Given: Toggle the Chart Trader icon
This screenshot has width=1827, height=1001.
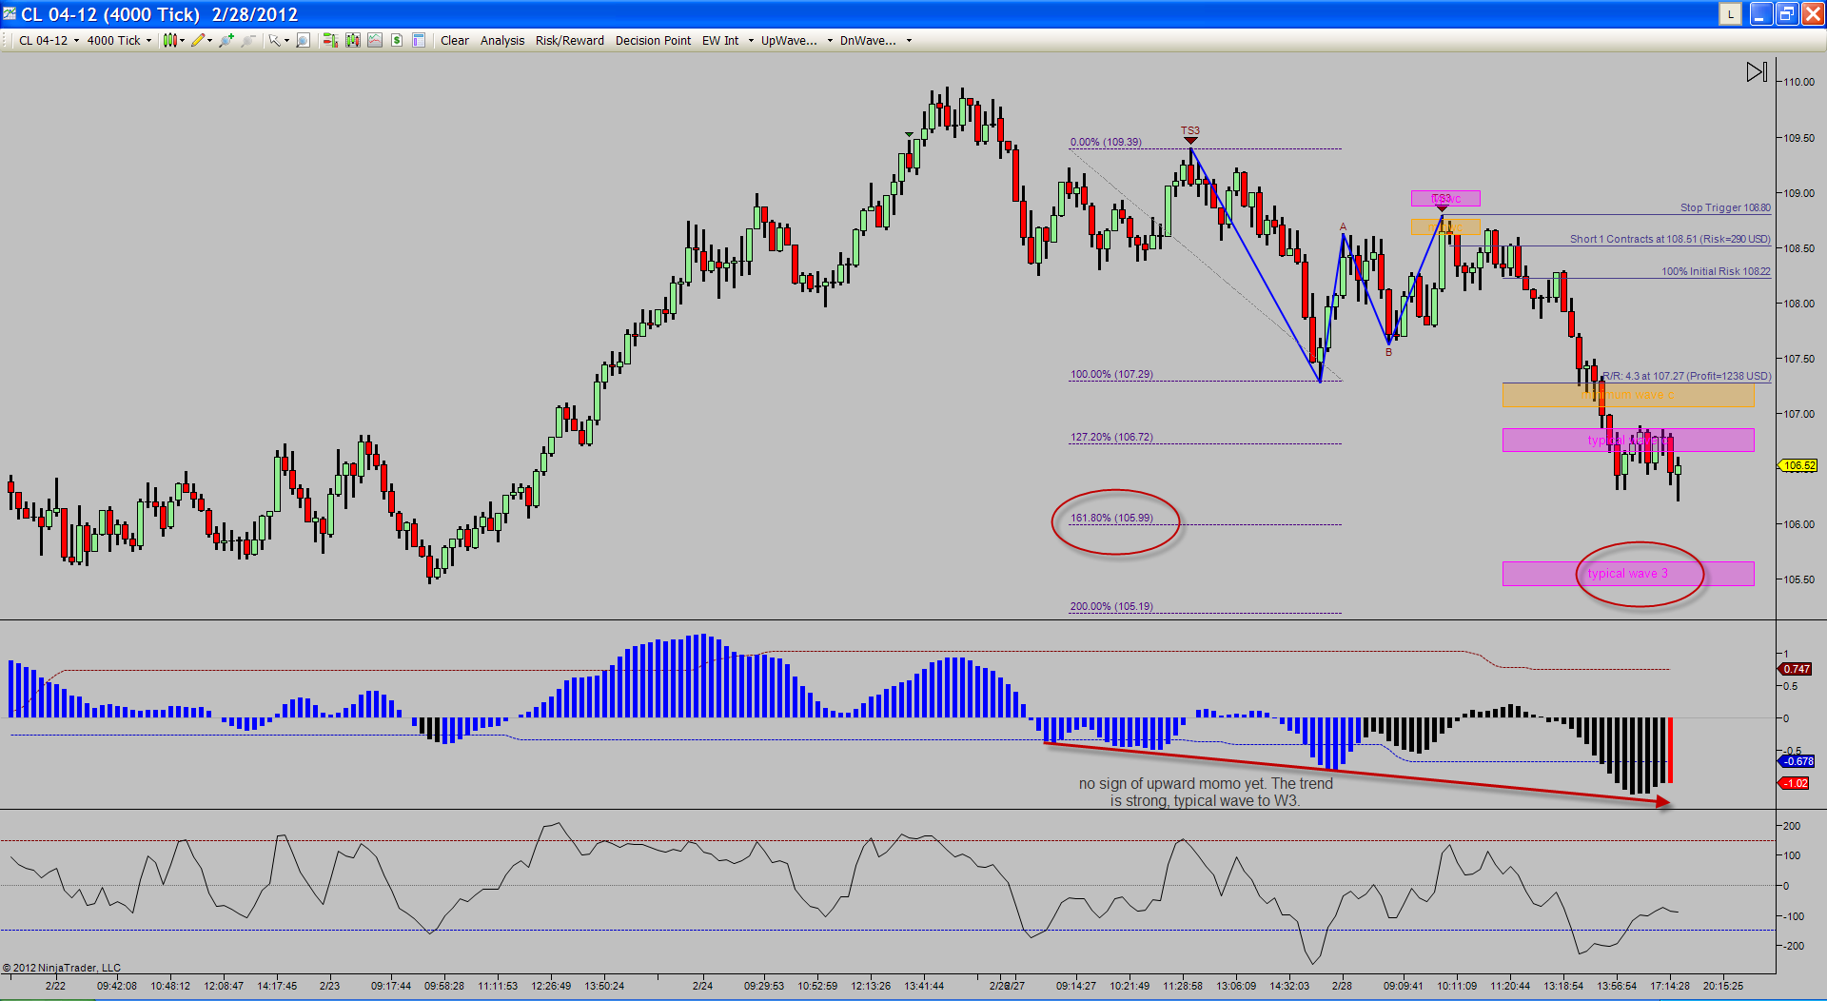Looking at the screenshot, I should 329,40.
